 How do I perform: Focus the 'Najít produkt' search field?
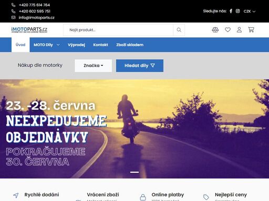point(118,30)
